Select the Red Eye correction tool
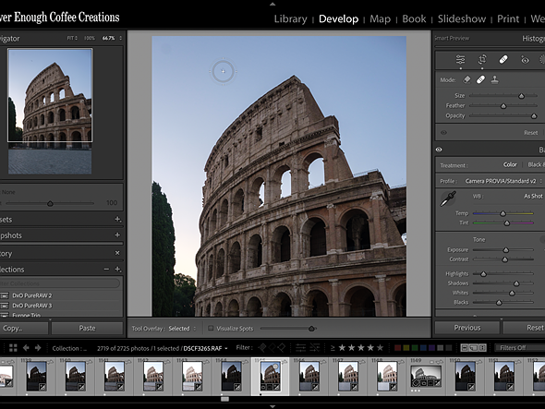 tap(525, 60)
